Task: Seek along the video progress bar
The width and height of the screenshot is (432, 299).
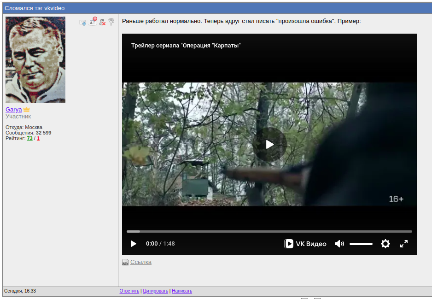Action: [269, 231]
